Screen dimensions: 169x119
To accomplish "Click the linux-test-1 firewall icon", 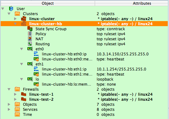I will 24,94.
